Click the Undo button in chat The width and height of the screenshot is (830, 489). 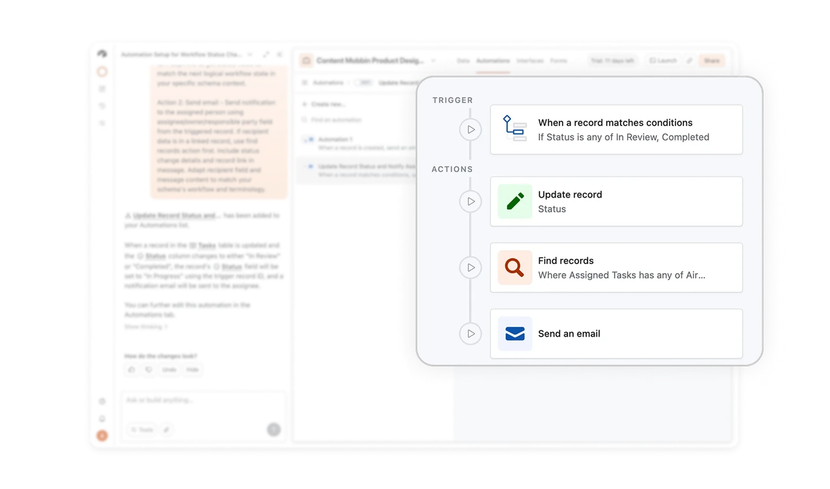(x=169, y=370)
